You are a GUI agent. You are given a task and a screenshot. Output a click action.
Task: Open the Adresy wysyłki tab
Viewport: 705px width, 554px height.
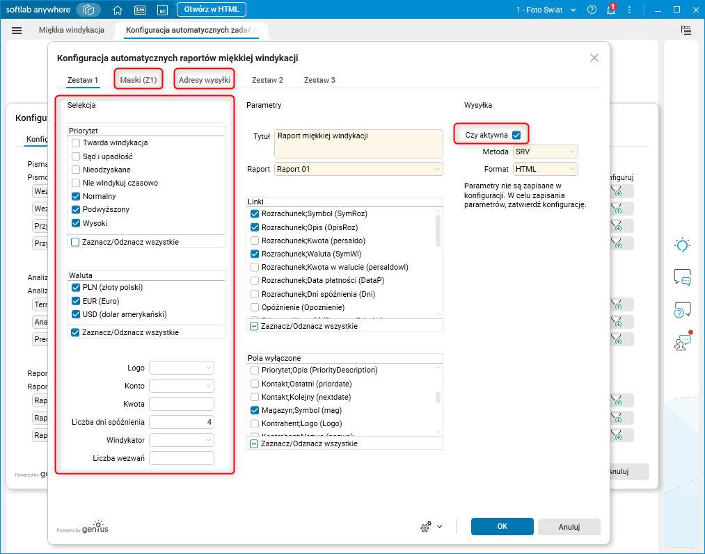tap(205, 80)
